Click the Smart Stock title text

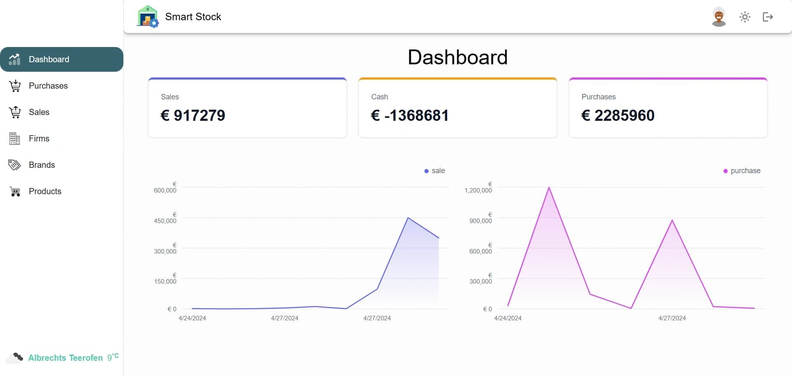193,17
